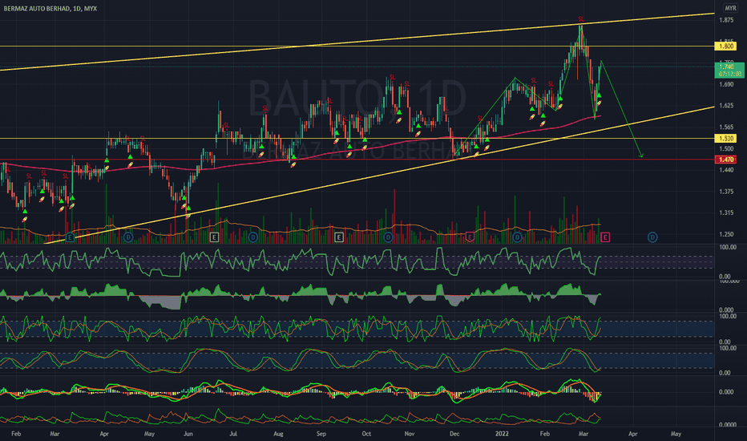
Task: Select the green projected down arrow drawing
Action: tap(622, 111)
